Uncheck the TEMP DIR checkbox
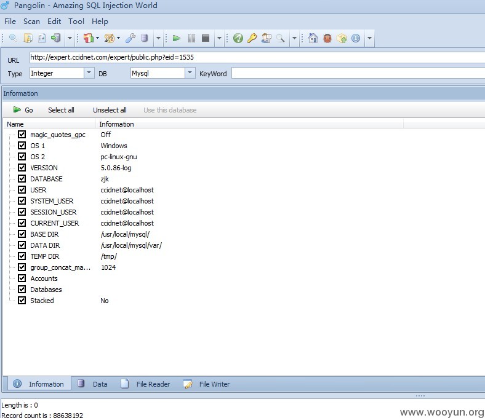Image resolution: width=485 pixels, height=418 pixels. tap(22, 256)
